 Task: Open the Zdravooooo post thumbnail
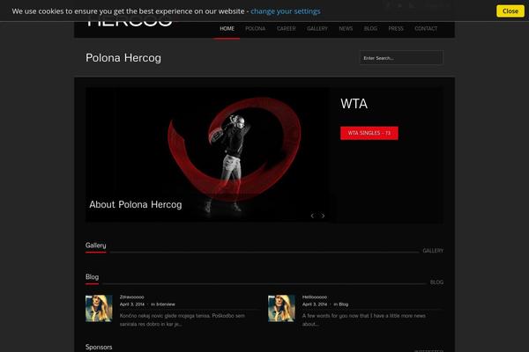[x=99, y=308]
